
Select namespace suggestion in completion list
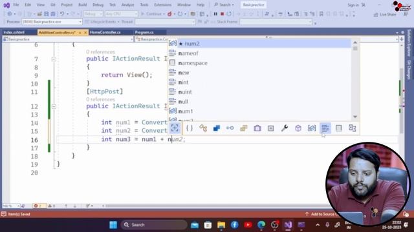[260, 63]
